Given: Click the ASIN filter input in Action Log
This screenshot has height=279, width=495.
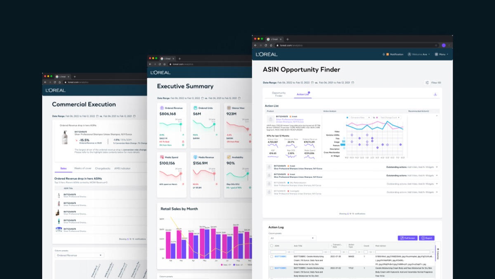Looking at the screenshot, I should (278, 252).
